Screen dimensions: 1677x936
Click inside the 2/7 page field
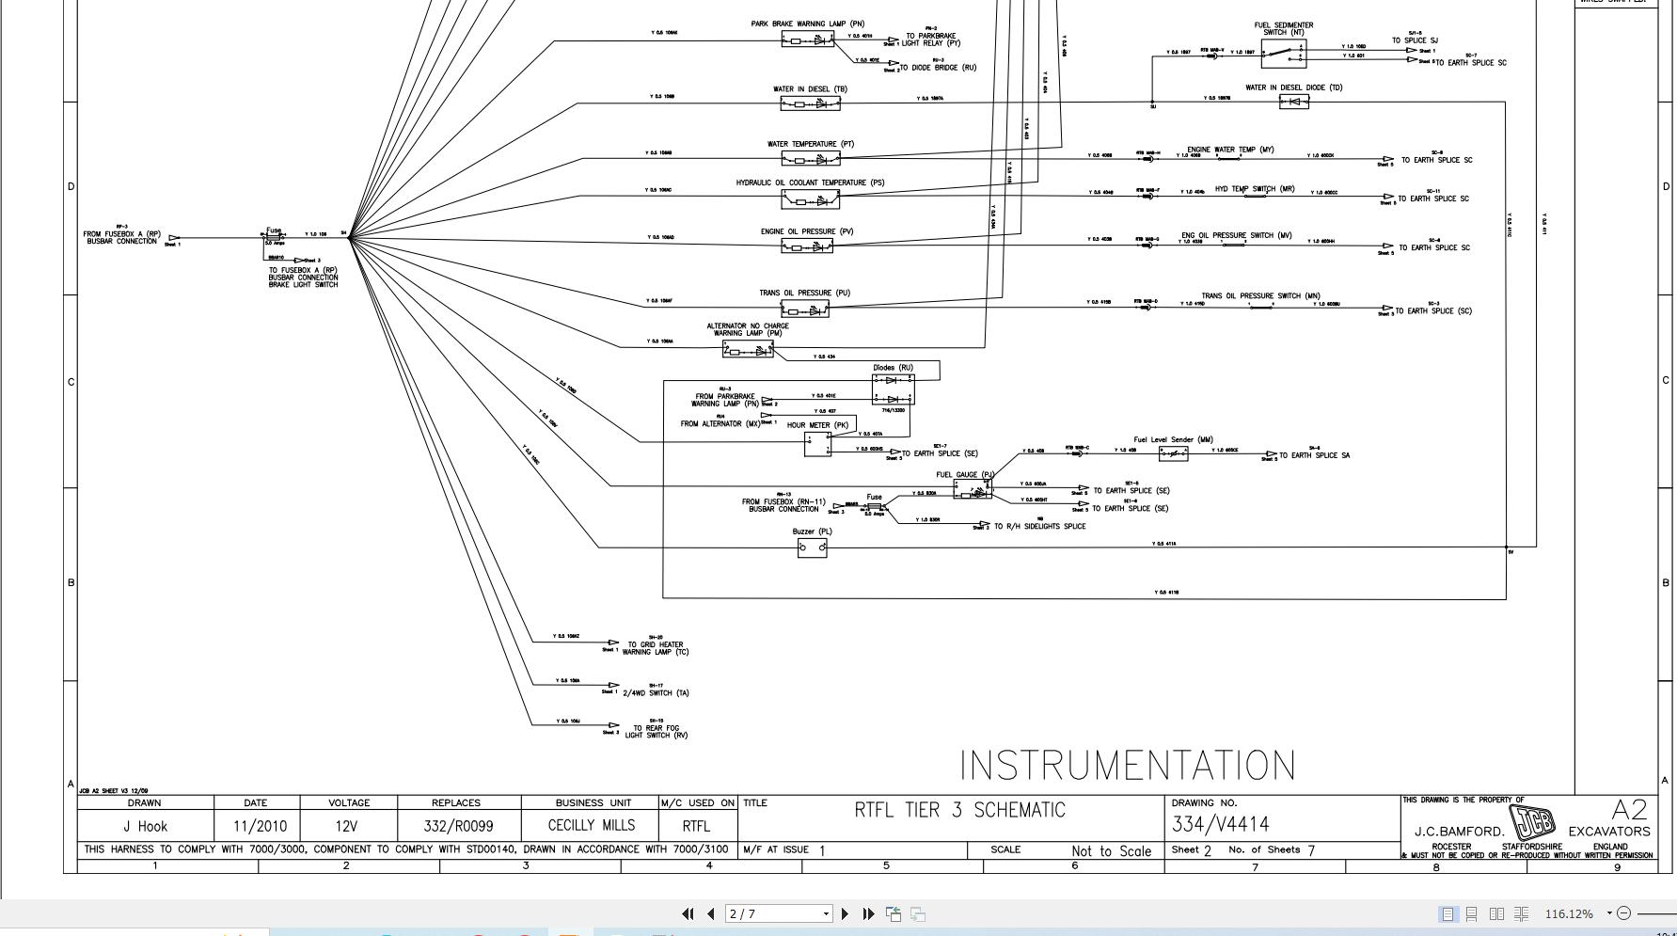(x=752, y=912)
